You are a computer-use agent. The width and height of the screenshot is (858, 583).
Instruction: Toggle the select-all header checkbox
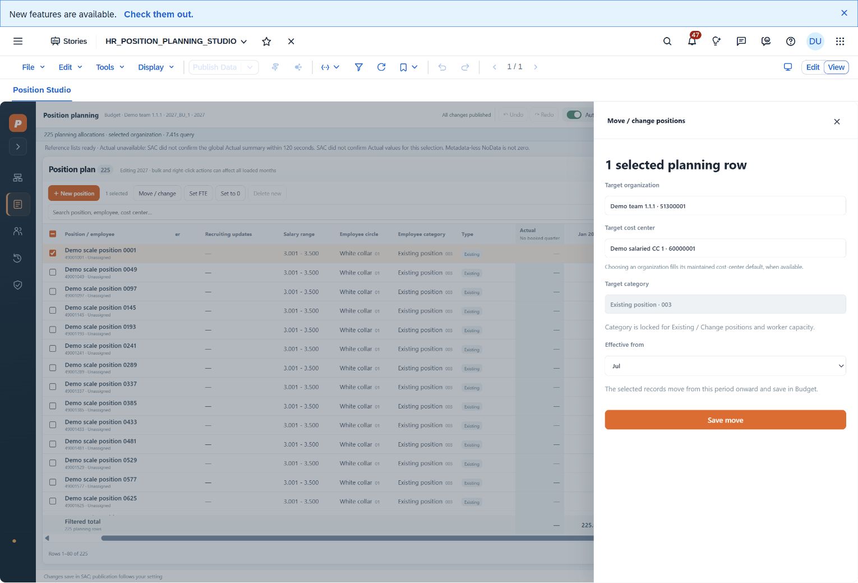(53, 234)
